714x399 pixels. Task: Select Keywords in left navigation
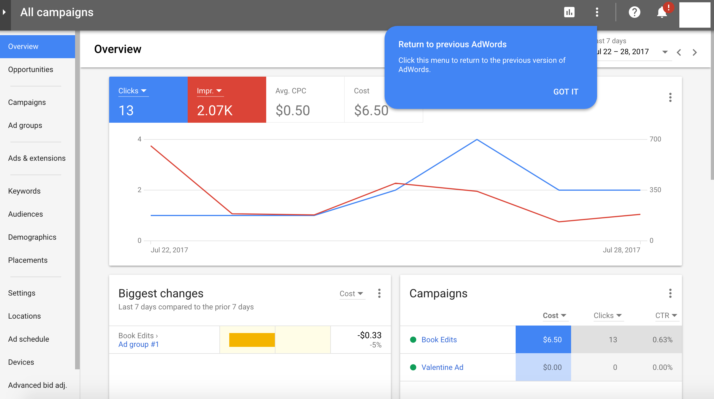tap(24, 191)
